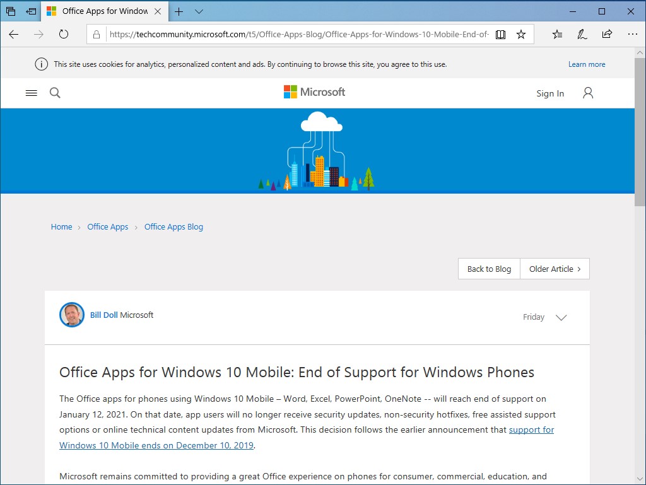Viewport: 646px width, 485px height.
Task: Open the community search magnifier icon
Action: (x=55, y=92)
